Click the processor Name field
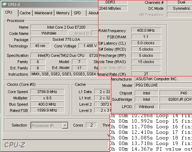The width and height of the screenshot is (192, 152). 64,27
